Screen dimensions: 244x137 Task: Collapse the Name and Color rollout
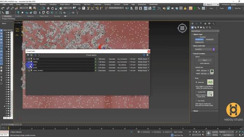[x=199, y=46]
